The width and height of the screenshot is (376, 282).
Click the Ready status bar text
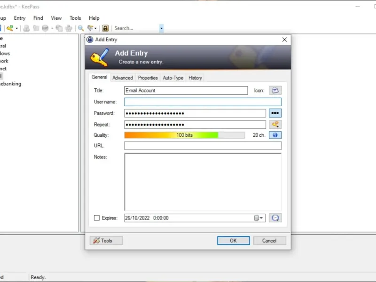click(38, 277)
